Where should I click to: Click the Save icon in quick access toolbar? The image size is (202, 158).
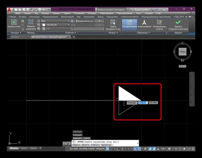(24, 10)
